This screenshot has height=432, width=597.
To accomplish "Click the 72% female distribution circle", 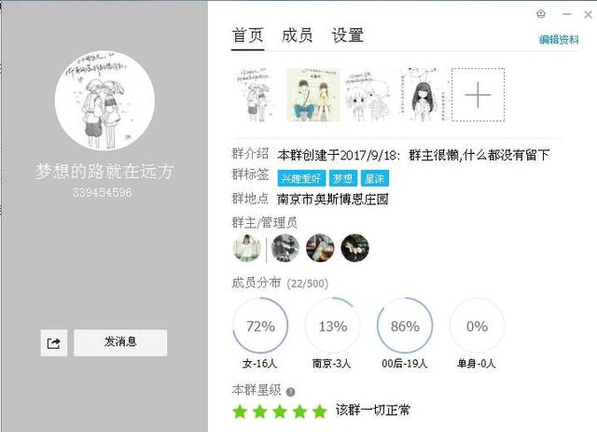I will point(260,326).
